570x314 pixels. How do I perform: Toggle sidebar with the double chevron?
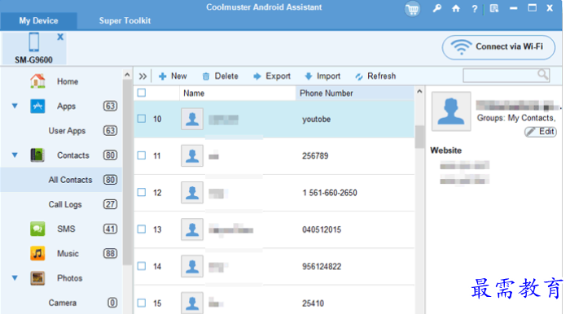[x=142, y=76]
